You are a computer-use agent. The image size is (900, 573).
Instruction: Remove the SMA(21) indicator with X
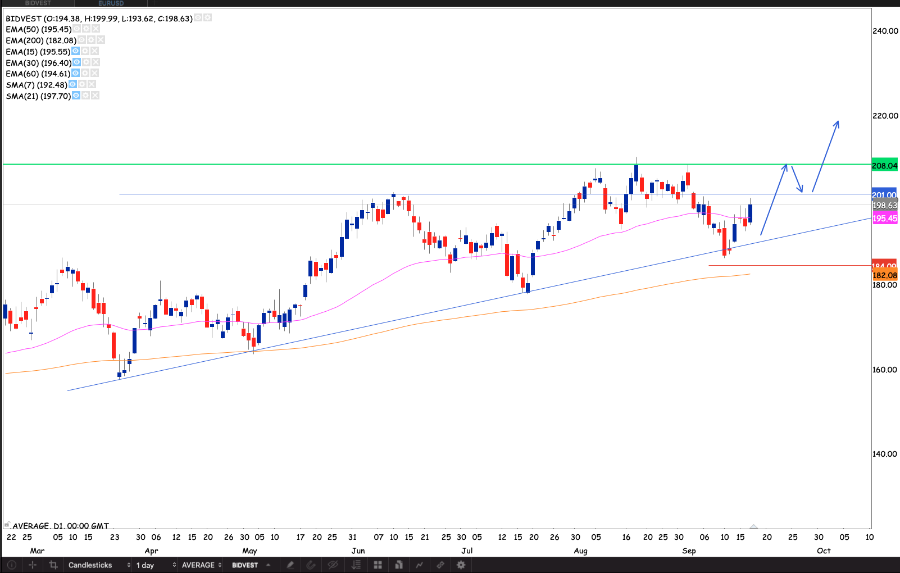(96, 96)
